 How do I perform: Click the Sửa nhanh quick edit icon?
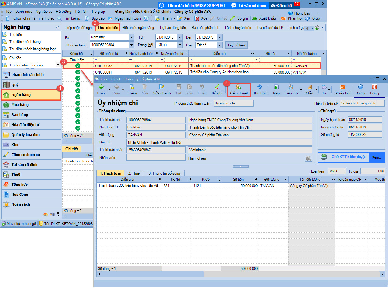coord(162,87)
